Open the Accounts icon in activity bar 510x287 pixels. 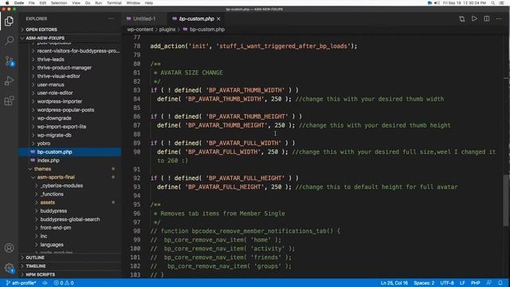[9, 248]
